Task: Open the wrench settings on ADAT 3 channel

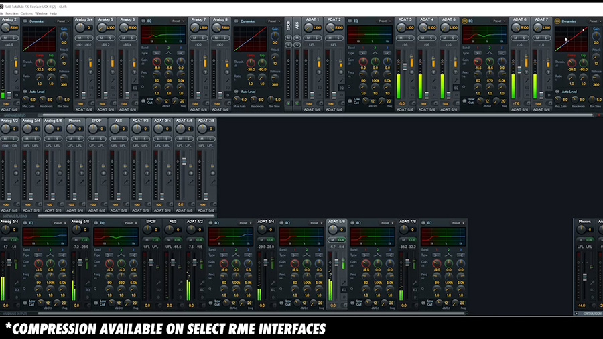Action: [412, 80]
